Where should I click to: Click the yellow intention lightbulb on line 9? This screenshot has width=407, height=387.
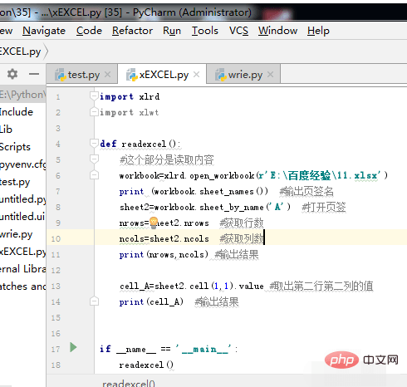coord(154,223)
